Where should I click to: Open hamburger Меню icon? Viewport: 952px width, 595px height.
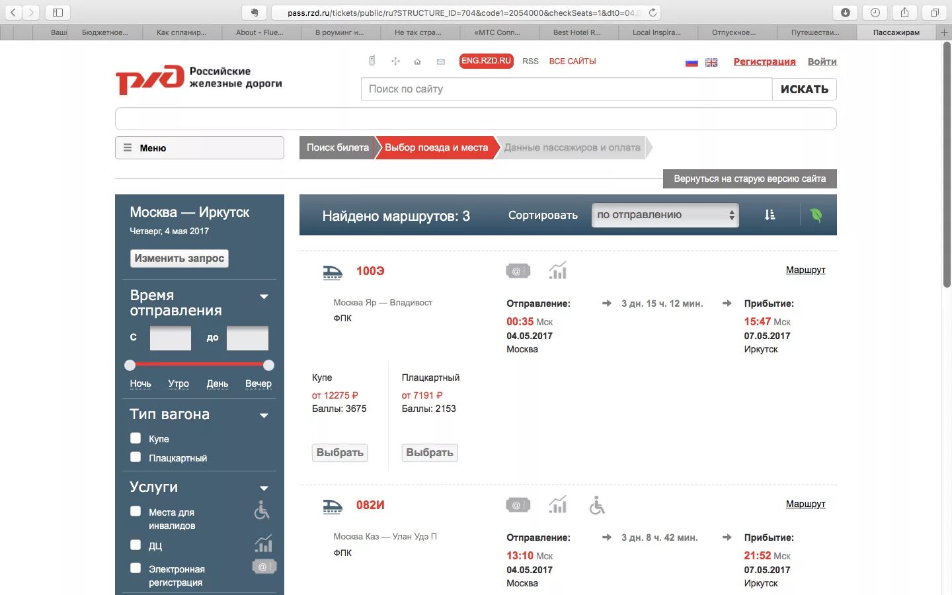point(128,148)
